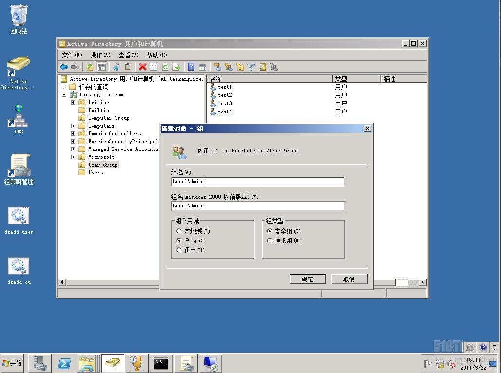Click the list pane right scroll arrow
Viewport: 501px width, 373px height.
(423, 282)
